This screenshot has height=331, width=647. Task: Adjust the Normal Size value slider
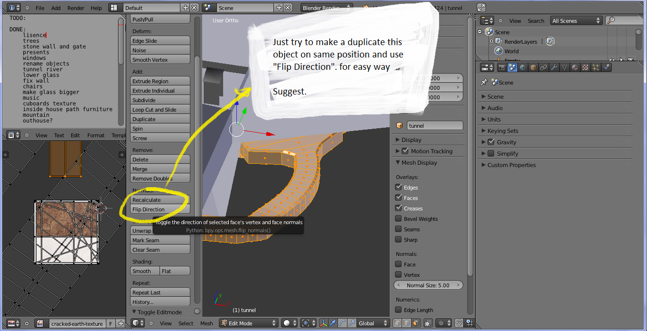click(x=428, y=285)
